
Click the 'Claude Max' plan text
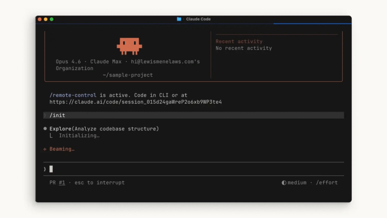point(106,62)
